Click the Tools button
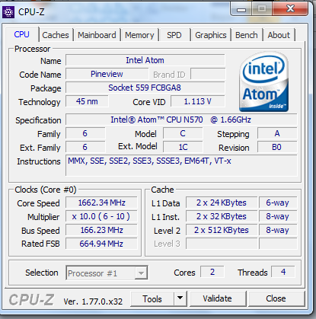The height and width of the screenshot is (319, 316). coord(152,298)
